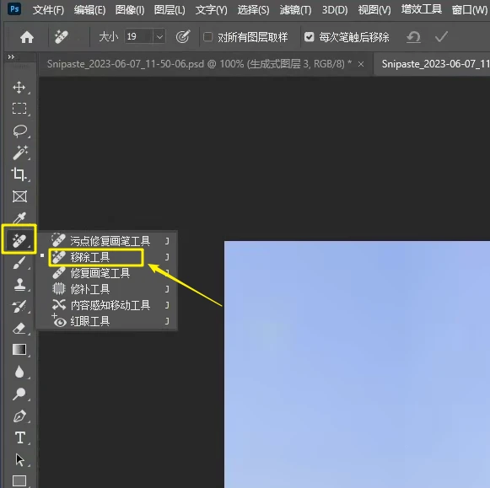Viewport: 490px width, 488px height.
Task: Click the Photoshop Ps logo
Action: [x=14, y=9]
